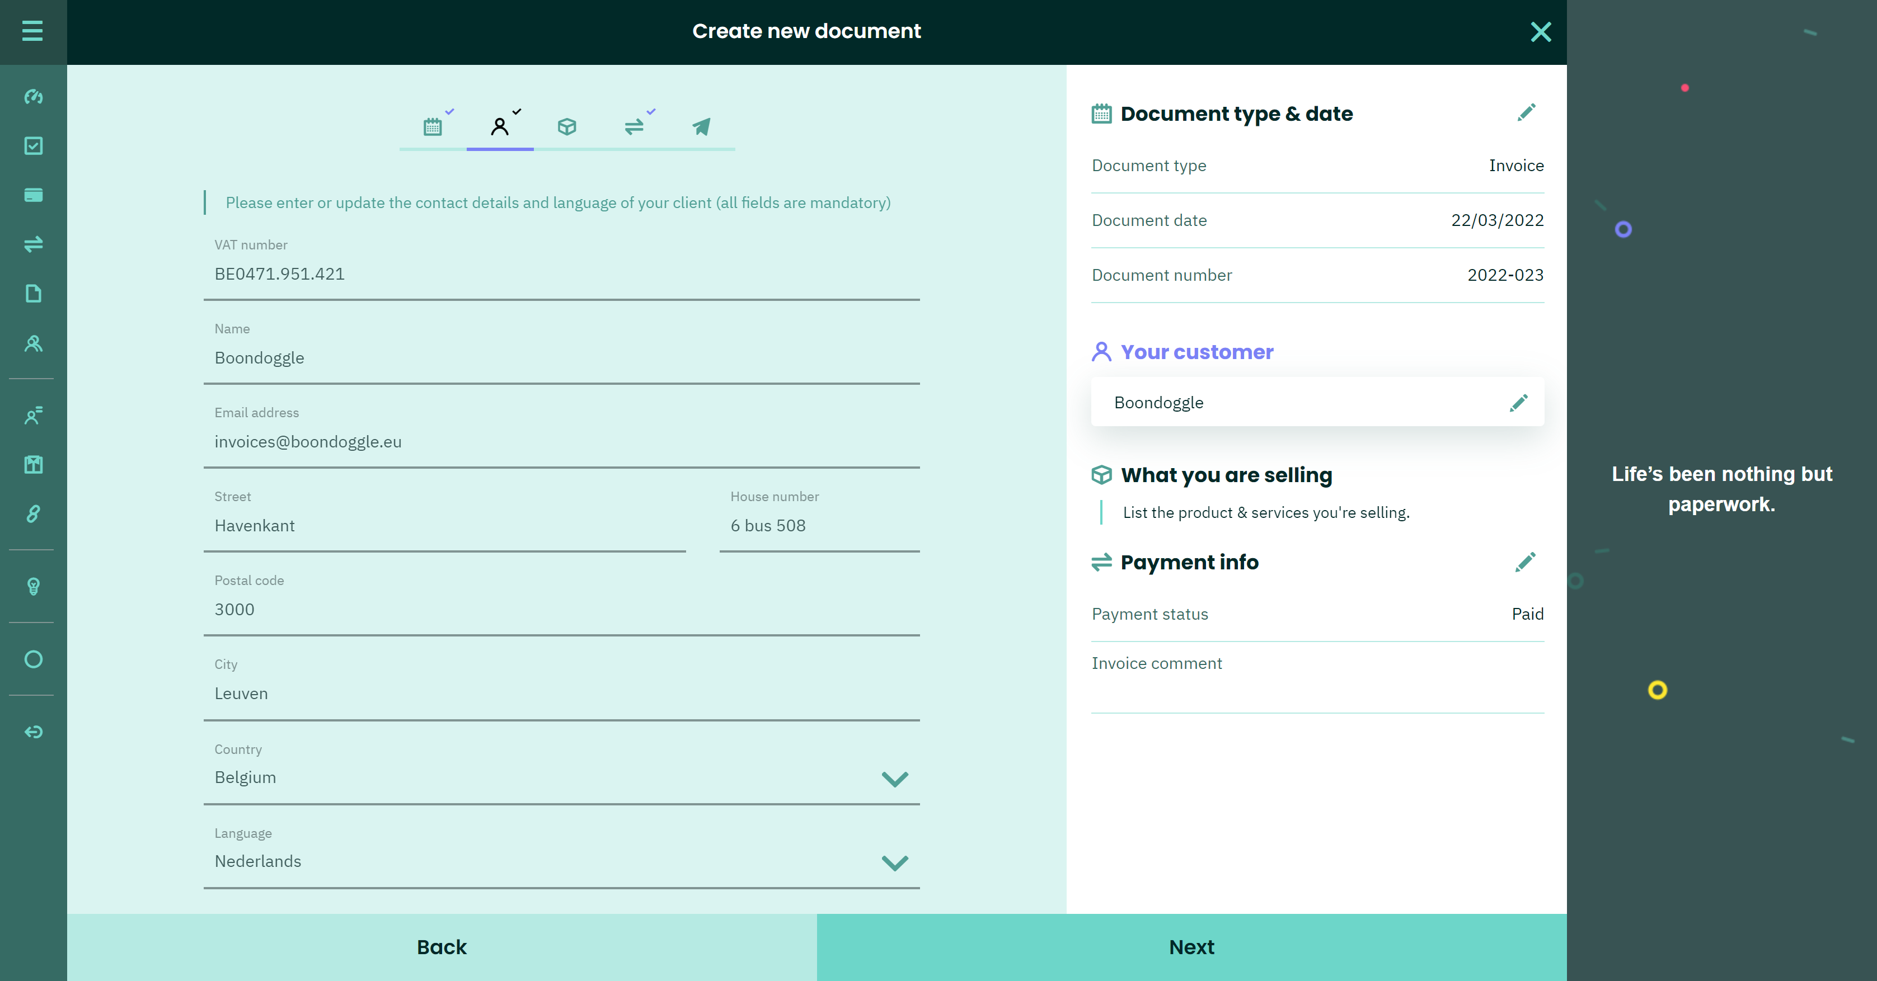
Task: Click the Boondoggle customer card
Action: pyautogui.click(x=1317, y=402)
